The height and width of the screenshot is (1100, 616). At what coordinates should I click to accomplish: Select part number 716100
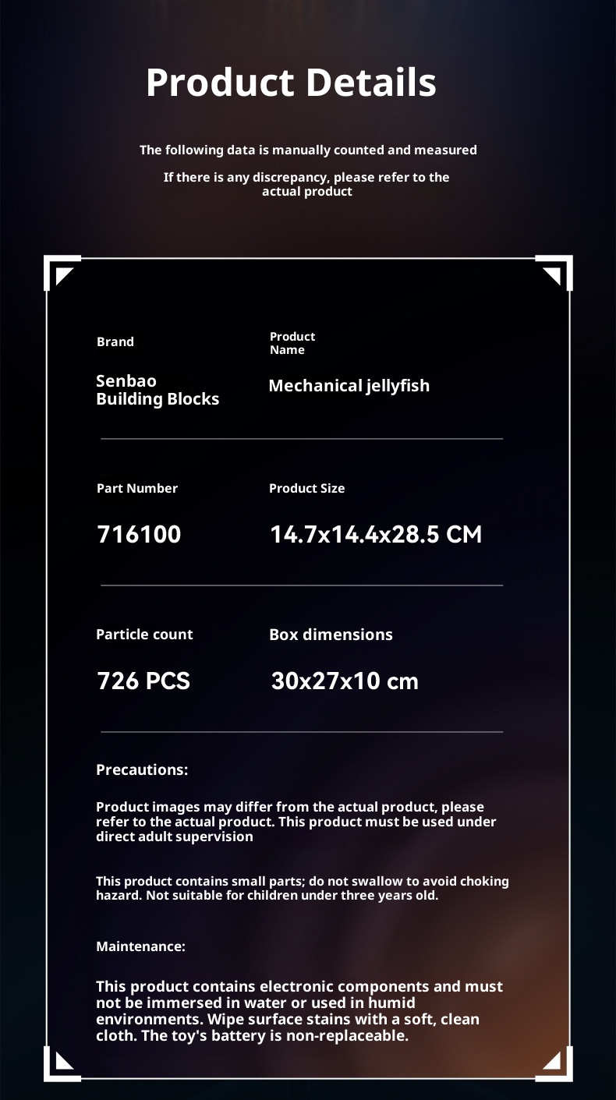pyautogui.click(x=139, y=534)
